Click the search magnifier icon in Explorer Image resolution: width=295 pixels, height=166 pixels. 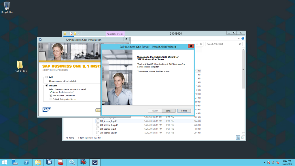(x=240, y=44)
